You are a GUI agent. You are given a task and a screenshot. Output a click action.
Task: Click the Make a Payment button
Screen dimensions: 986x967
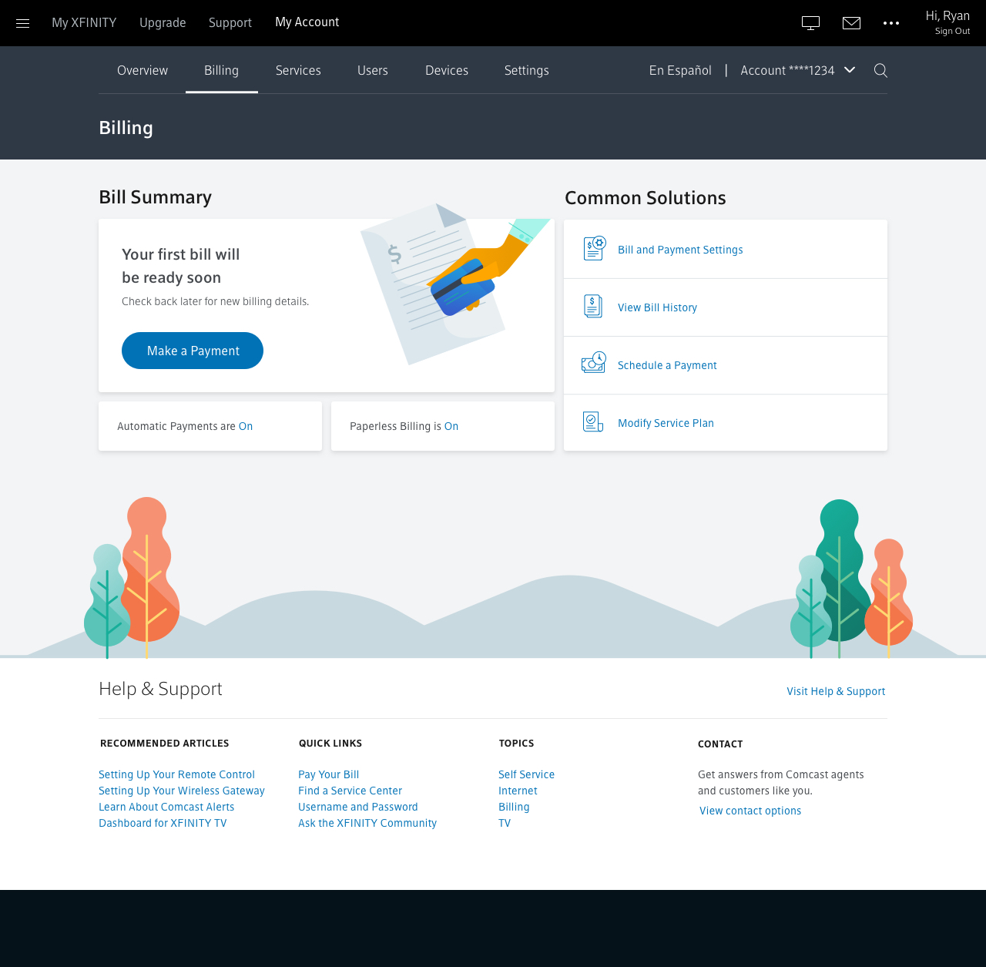[193, 351]
